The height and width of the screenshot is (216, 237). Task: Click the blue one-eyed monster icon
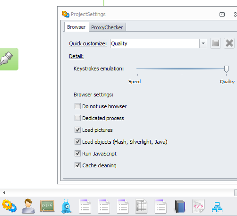[66, 206]
